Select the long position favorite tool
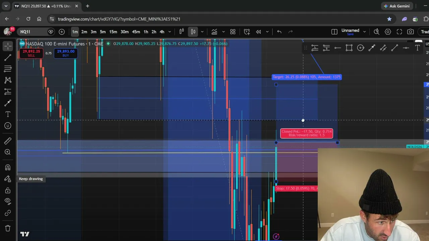429x241 pixels. [315, 48]
